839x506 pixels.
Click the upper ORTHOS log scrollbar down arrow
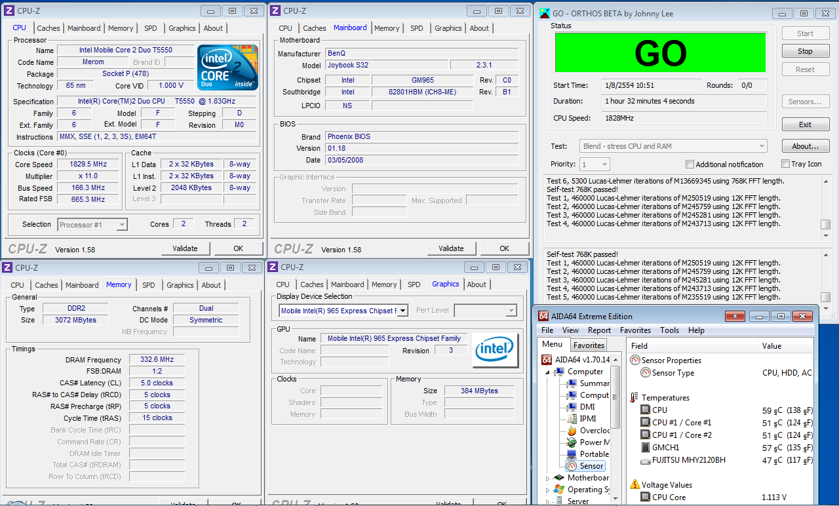826,235
